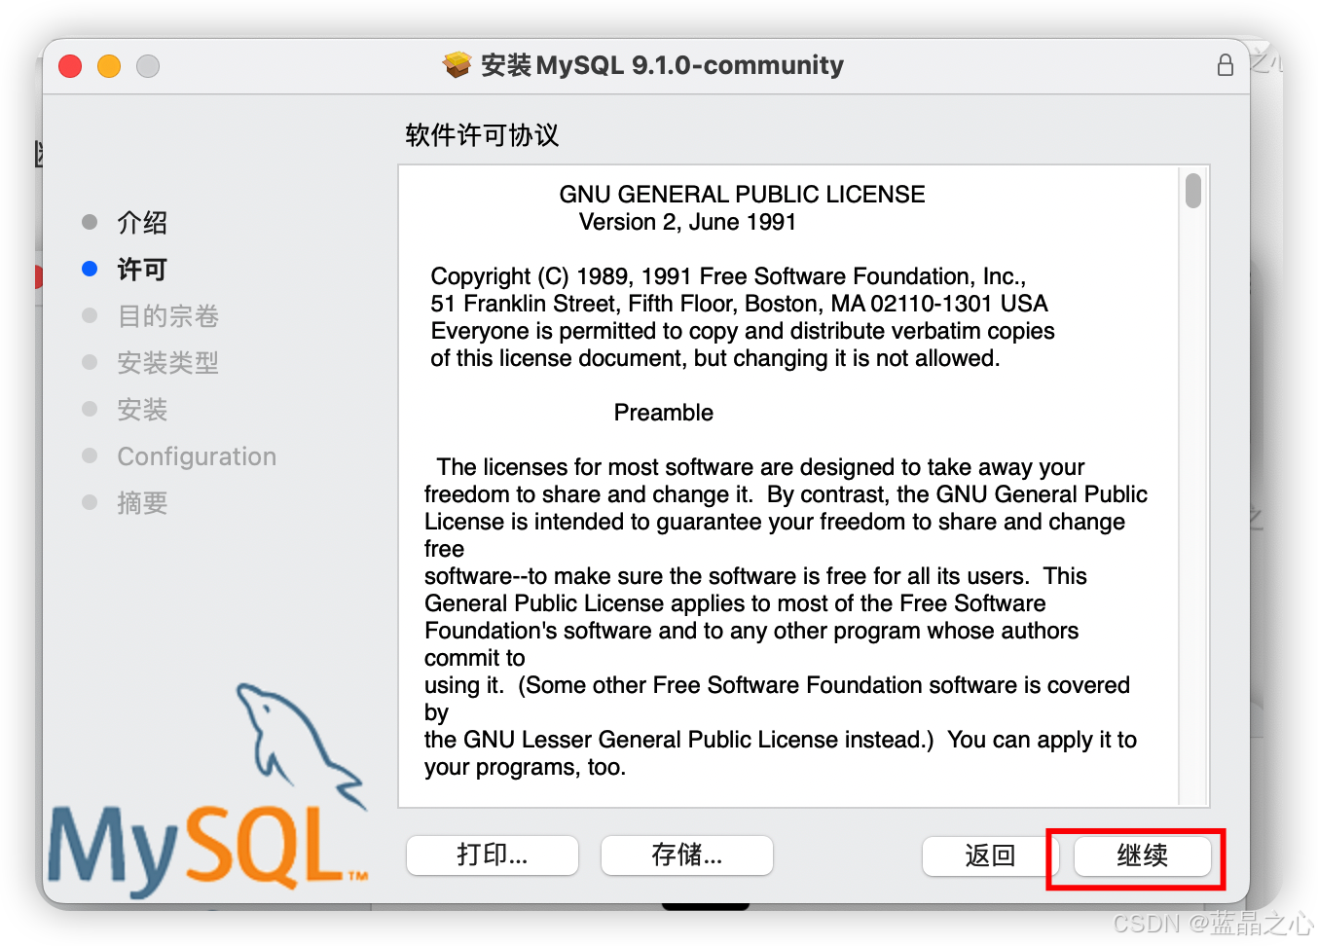Screen dimensions: 1318x946
Task: Select the 安装 step in sidebar
Action: click(142, 410)
